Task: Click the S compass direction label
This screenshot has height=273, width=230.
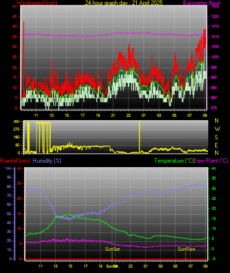Action: pos(217,137)
